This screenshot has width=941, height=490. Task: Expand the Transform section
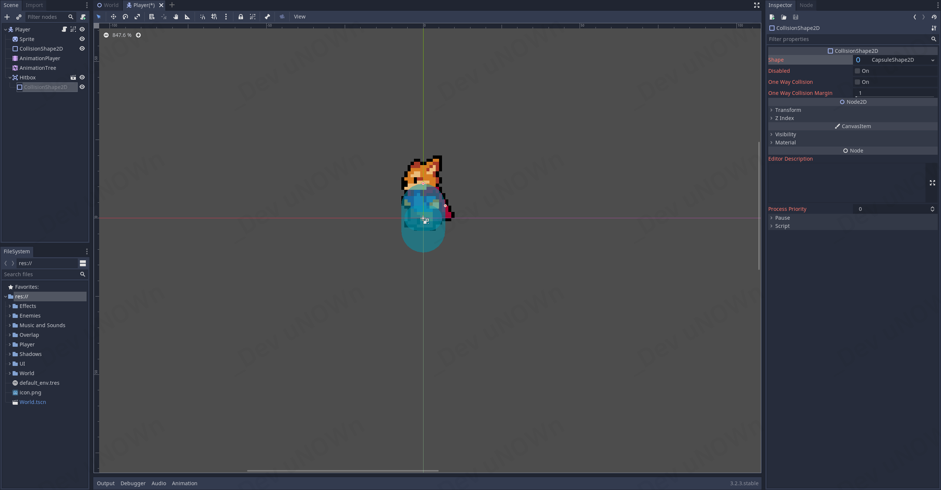(788, 110)
